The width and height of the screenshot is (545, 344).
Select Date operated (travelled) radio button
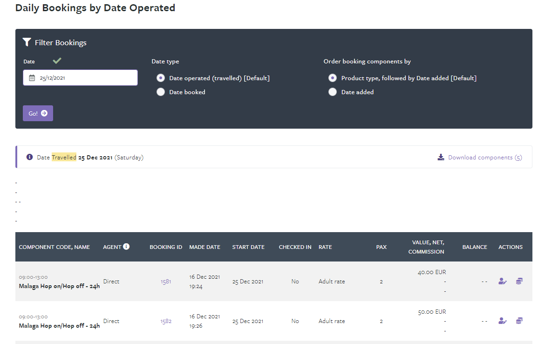(161, 78)
